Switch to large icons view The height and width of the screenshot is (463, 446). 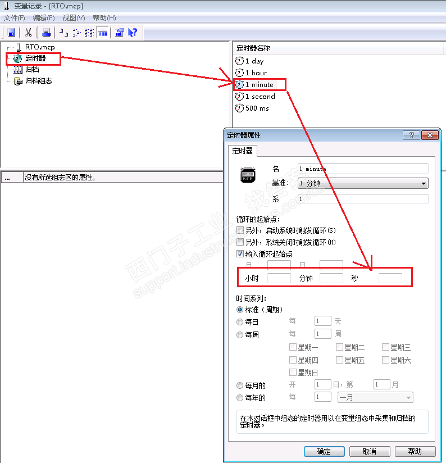point(64,33)
